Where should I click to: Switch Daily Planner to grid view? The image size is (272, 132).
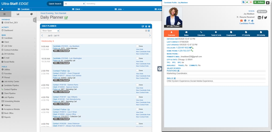point(146,31)
